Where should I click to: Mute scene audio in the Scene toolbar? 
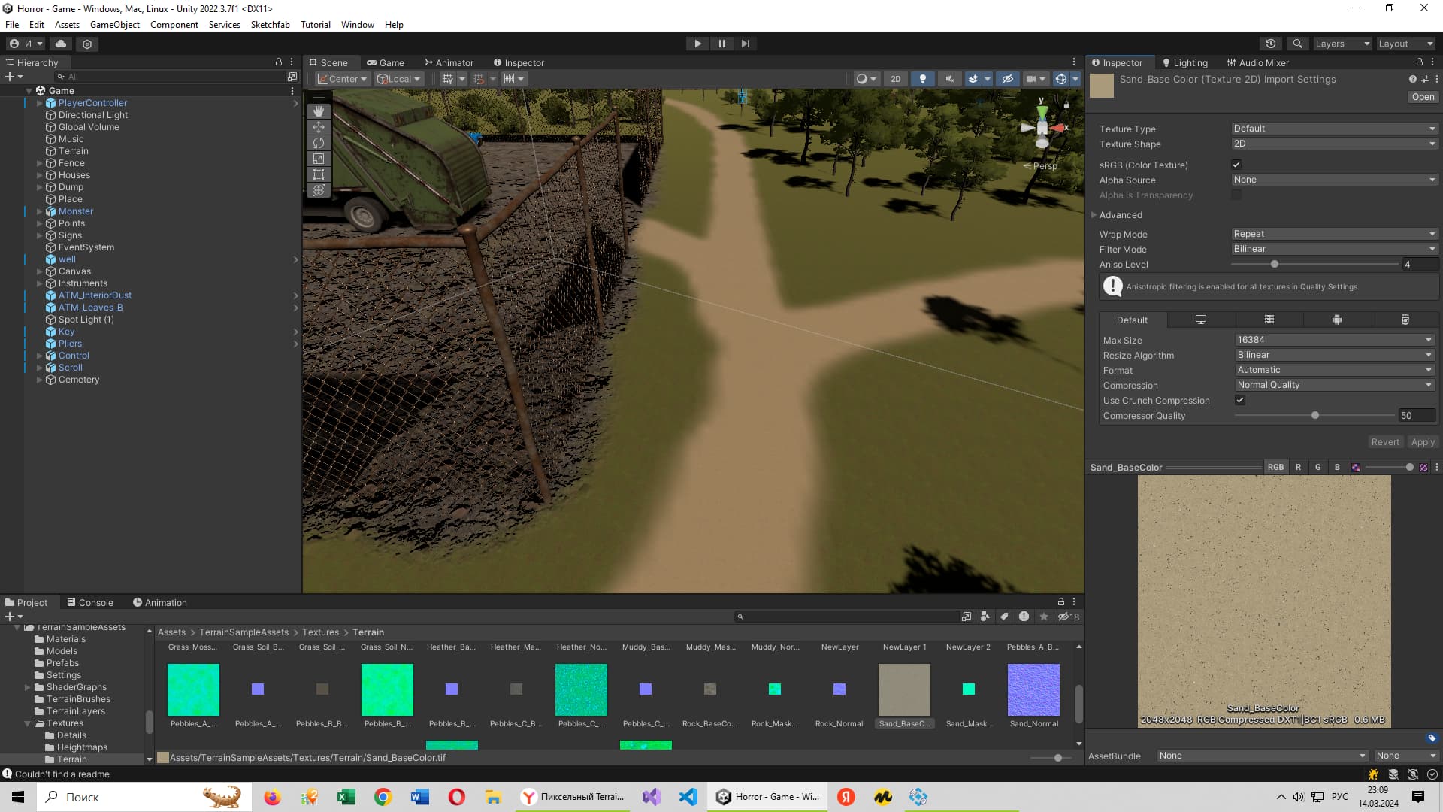[950, 78]
